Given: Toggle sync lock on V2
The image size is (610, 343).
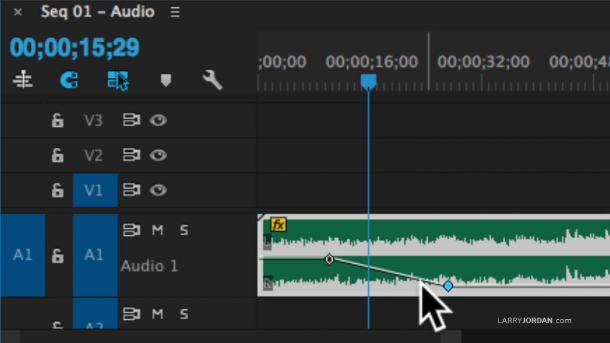Looking at the screenshot, I should pos(132,155).
